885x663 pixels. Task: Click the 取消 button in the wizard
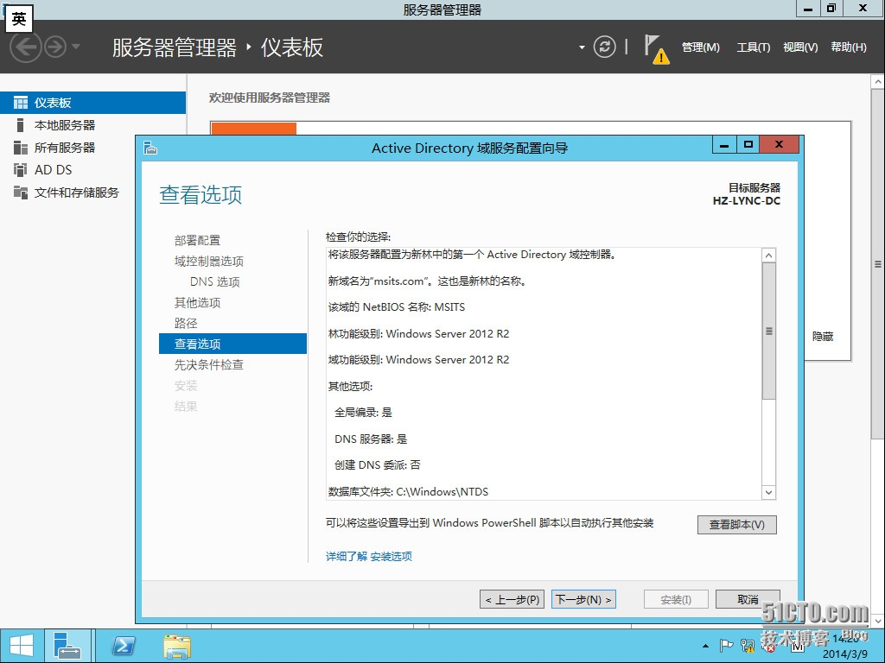pyautogui.click(x=748, y=599)
